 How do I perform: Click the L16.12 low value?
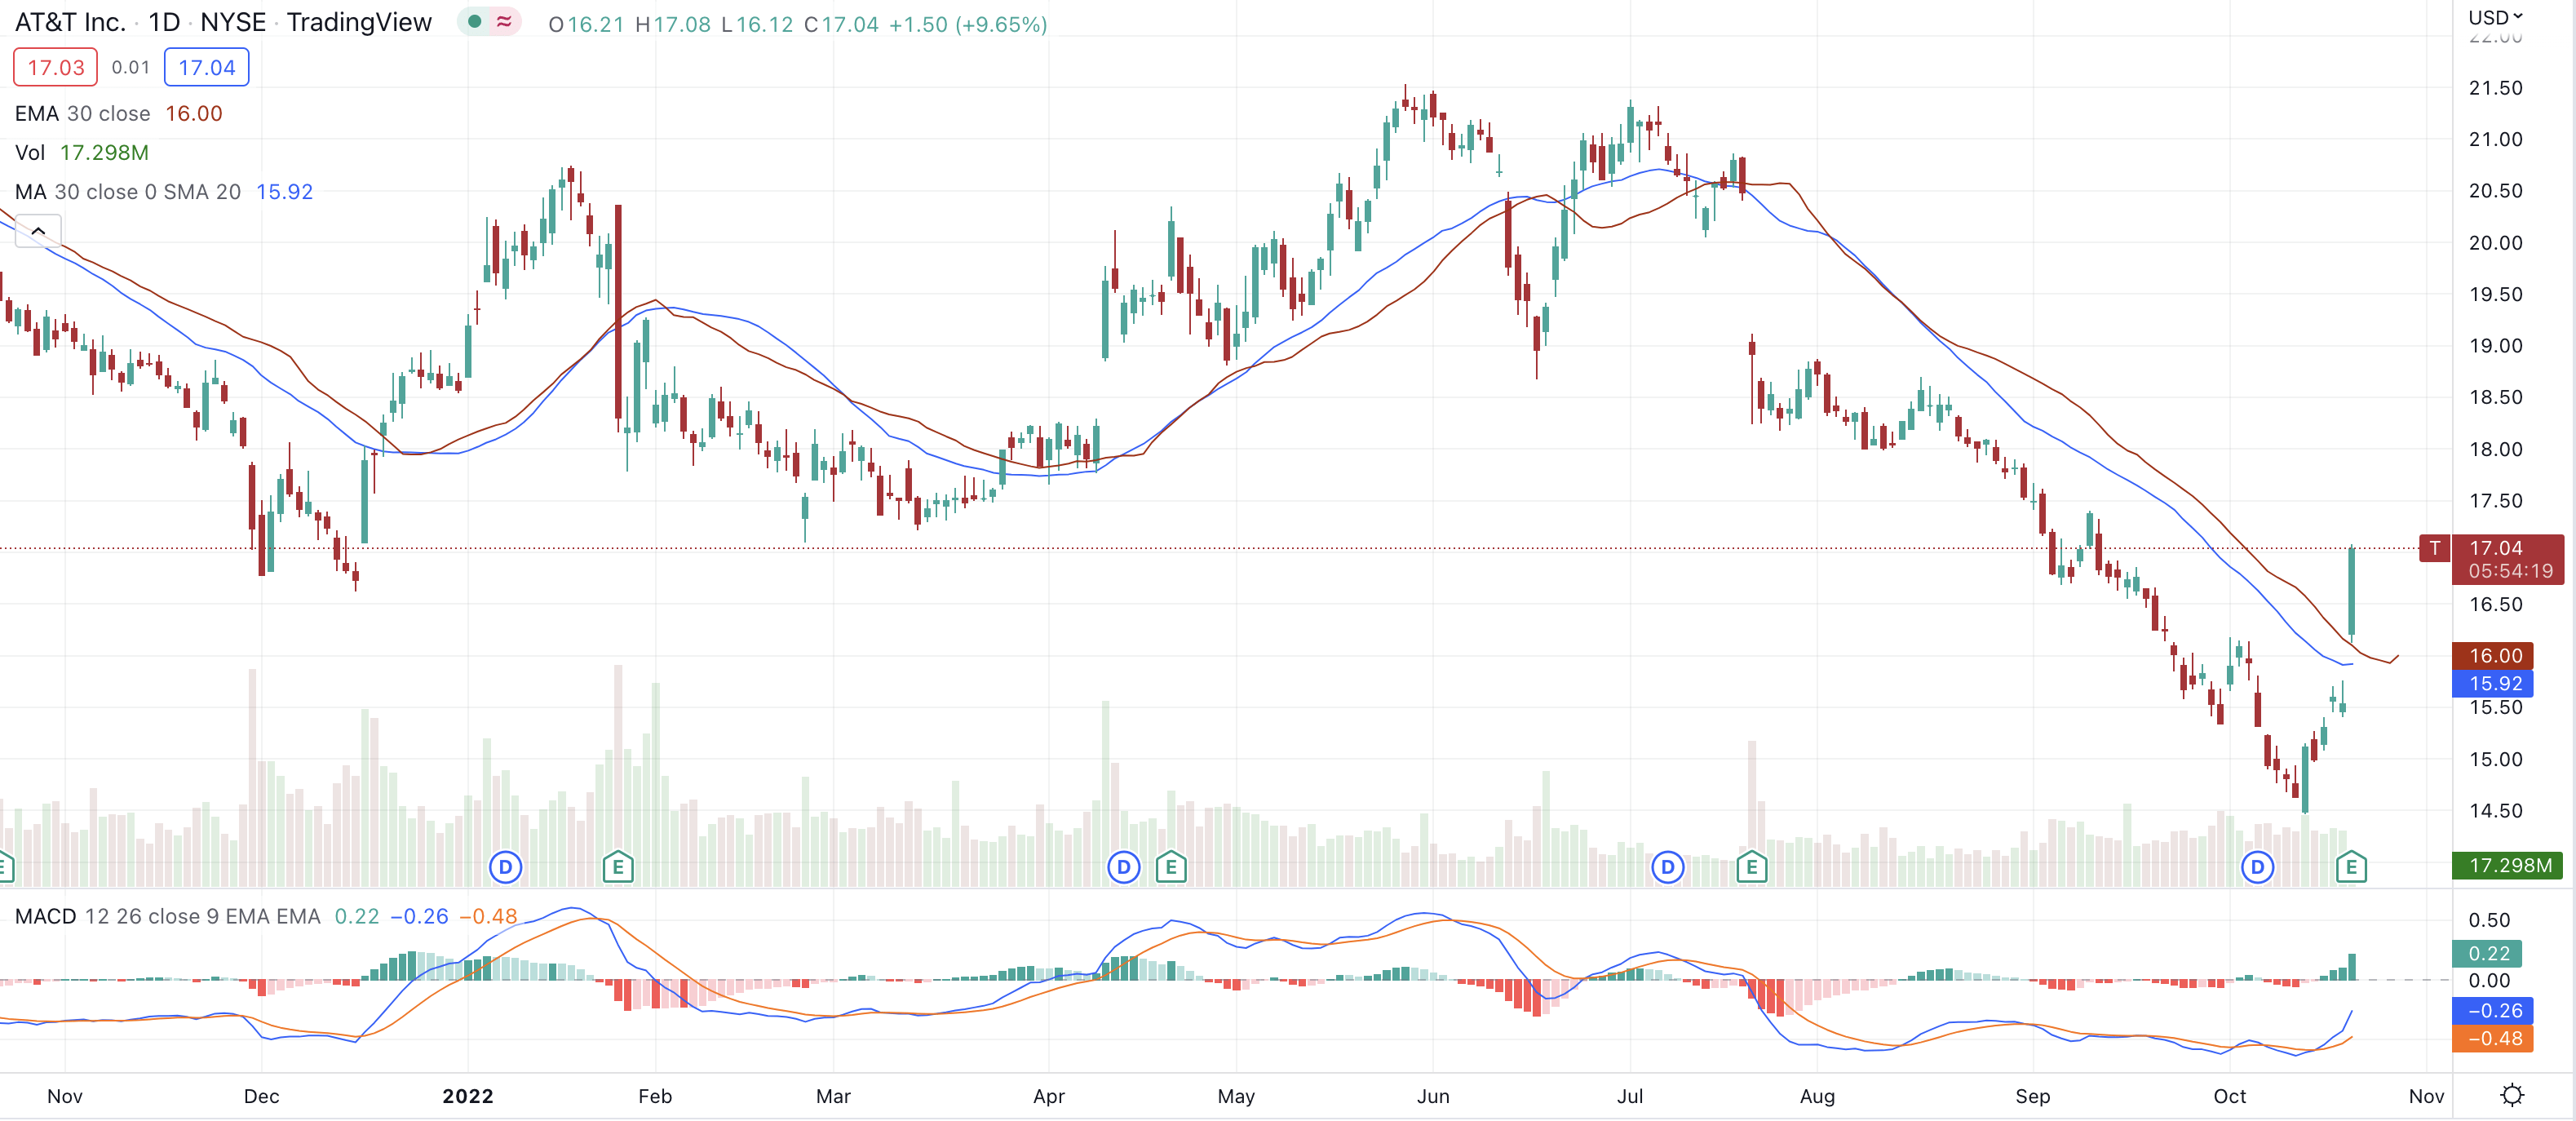point(757,24)
